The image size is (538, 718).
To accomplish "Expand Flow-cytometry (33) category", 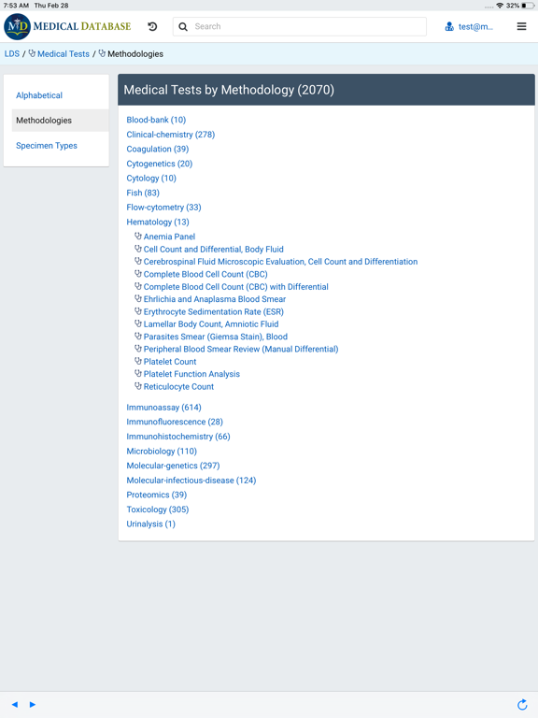I will [x=163, y=208].
